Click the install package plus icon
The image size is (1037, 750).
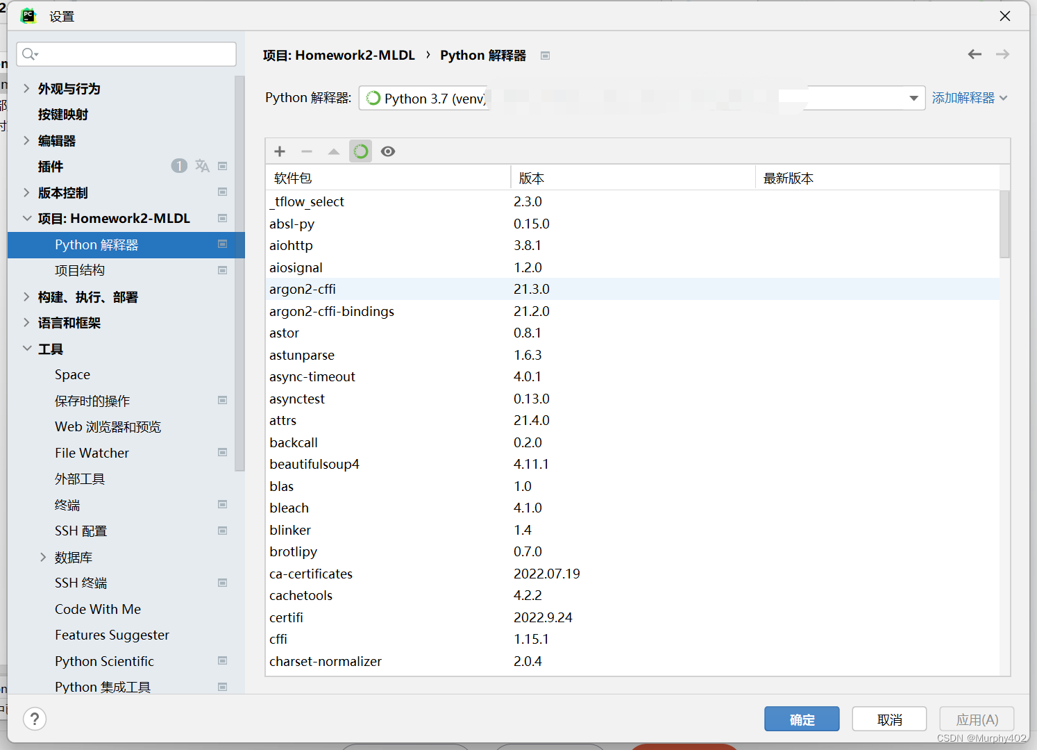(x=280, y=151)
